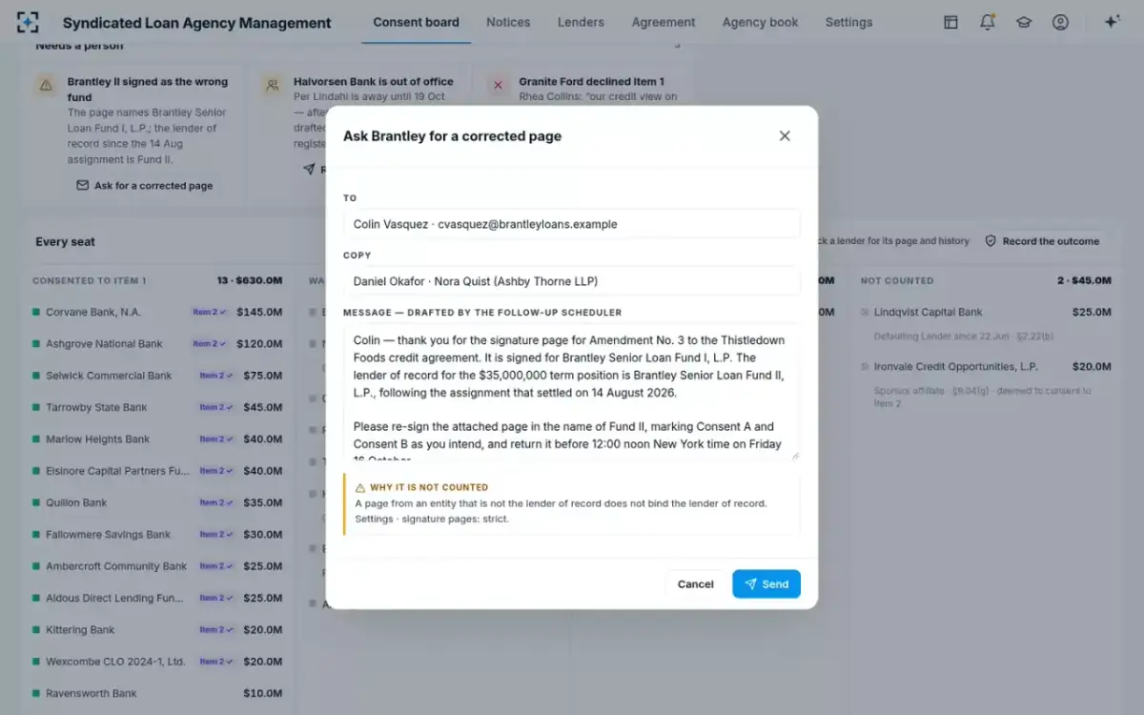Select the Ashgrove National Bank row
Image resolution: width=1144 pixels, height=715 pixels.
[157, 343]
